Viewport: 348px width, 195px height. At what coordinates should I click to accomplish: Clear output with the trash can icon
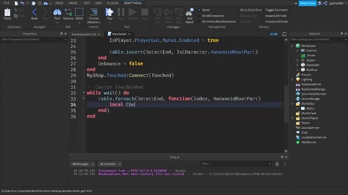[277, 164]
